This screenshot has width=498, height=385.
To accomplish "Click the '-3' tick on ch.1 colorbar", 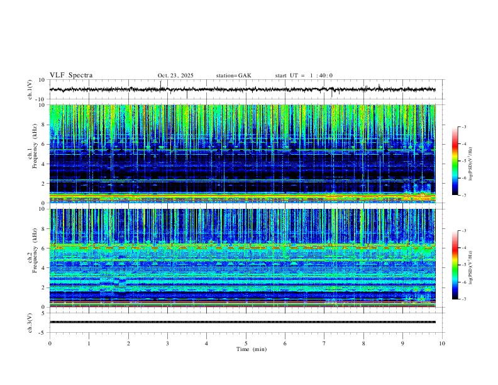I will [464, 126].
